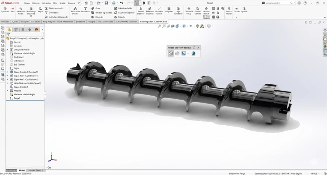Viewport: 327px width, 175px height.
Task: Click the Save icon in the top toolbar
Action: click(x=106, y=3)
